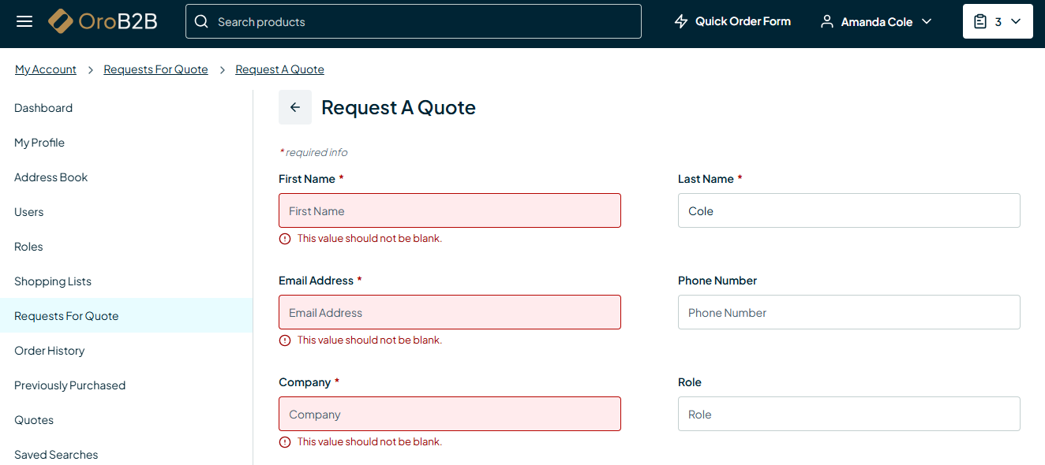Viewport: 1045px width, 465px height.
Task: Expand the Amanda Cole account dropdown
Action: pyautogui.click(x=927, y=22)
